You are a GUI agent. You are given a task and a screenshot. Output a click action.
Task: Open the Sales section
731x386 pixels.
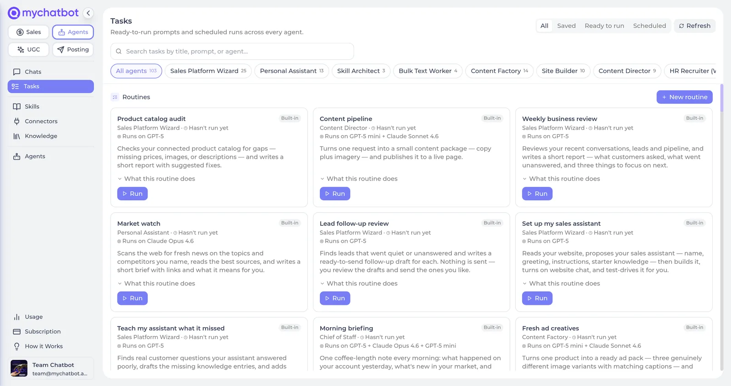click(28, 32)
